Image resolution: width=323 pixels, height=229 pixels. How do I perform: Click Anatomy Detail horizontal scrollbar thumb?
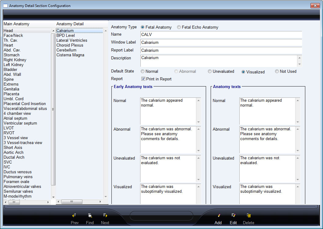[72, 202]
